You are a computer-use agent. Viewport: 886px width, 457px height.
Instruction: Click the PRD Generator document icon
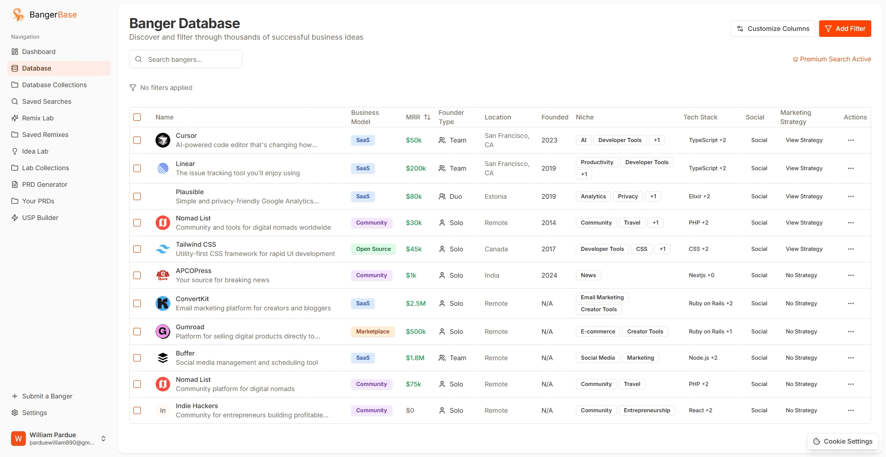(x=15, y=184)
